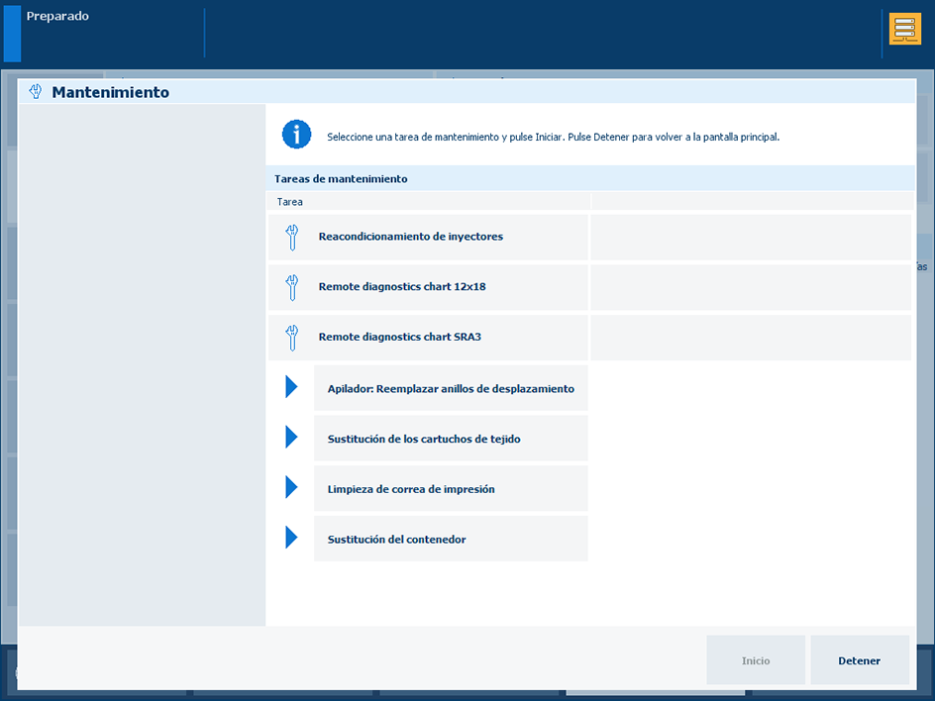Click the instruction text about Iniciar
935x701 pixels.
(553, 137)
